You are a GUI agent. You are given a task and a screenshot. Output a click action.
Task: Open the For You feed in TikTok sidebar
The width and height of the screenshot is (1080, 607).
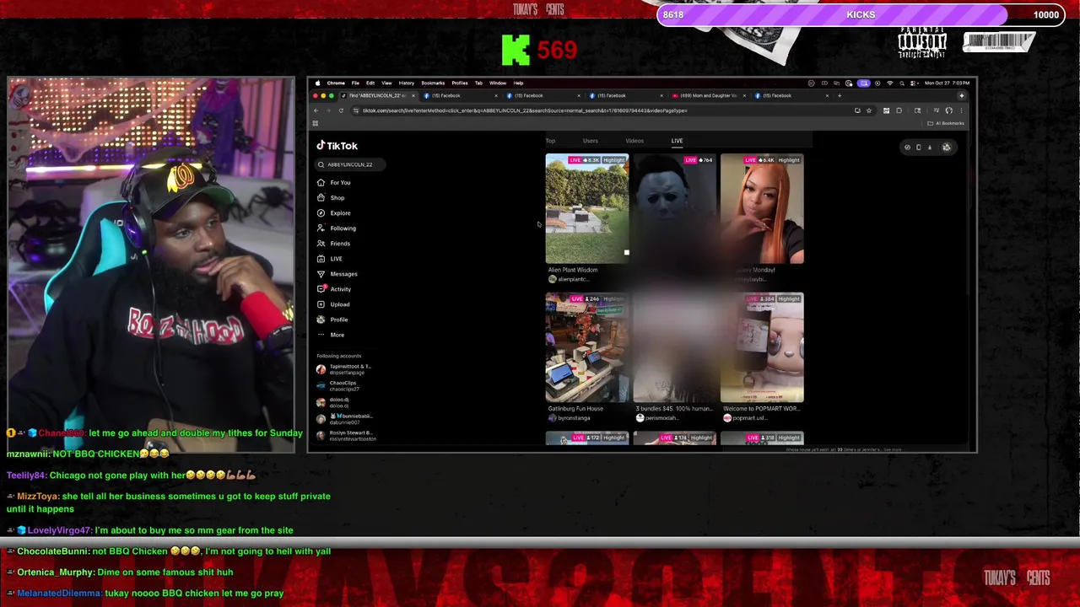click(334, 182)
